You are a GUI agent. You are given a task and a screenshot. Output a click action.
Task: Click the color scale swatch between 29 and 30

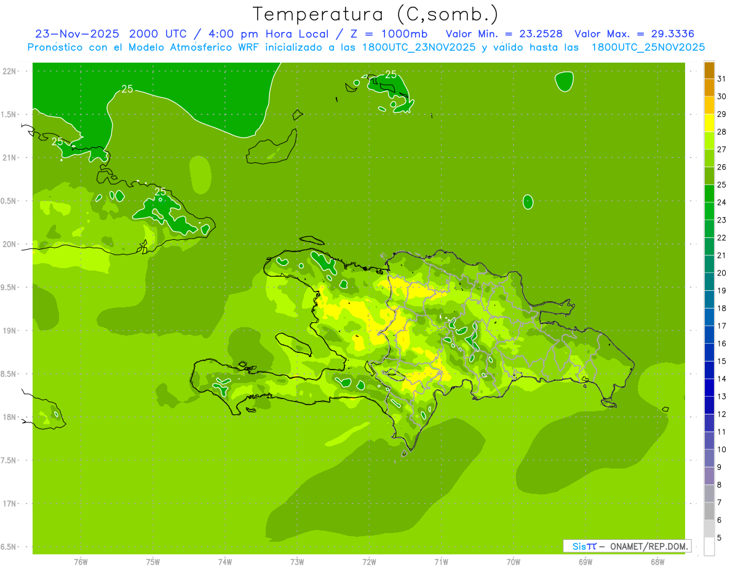pos(709,106)
